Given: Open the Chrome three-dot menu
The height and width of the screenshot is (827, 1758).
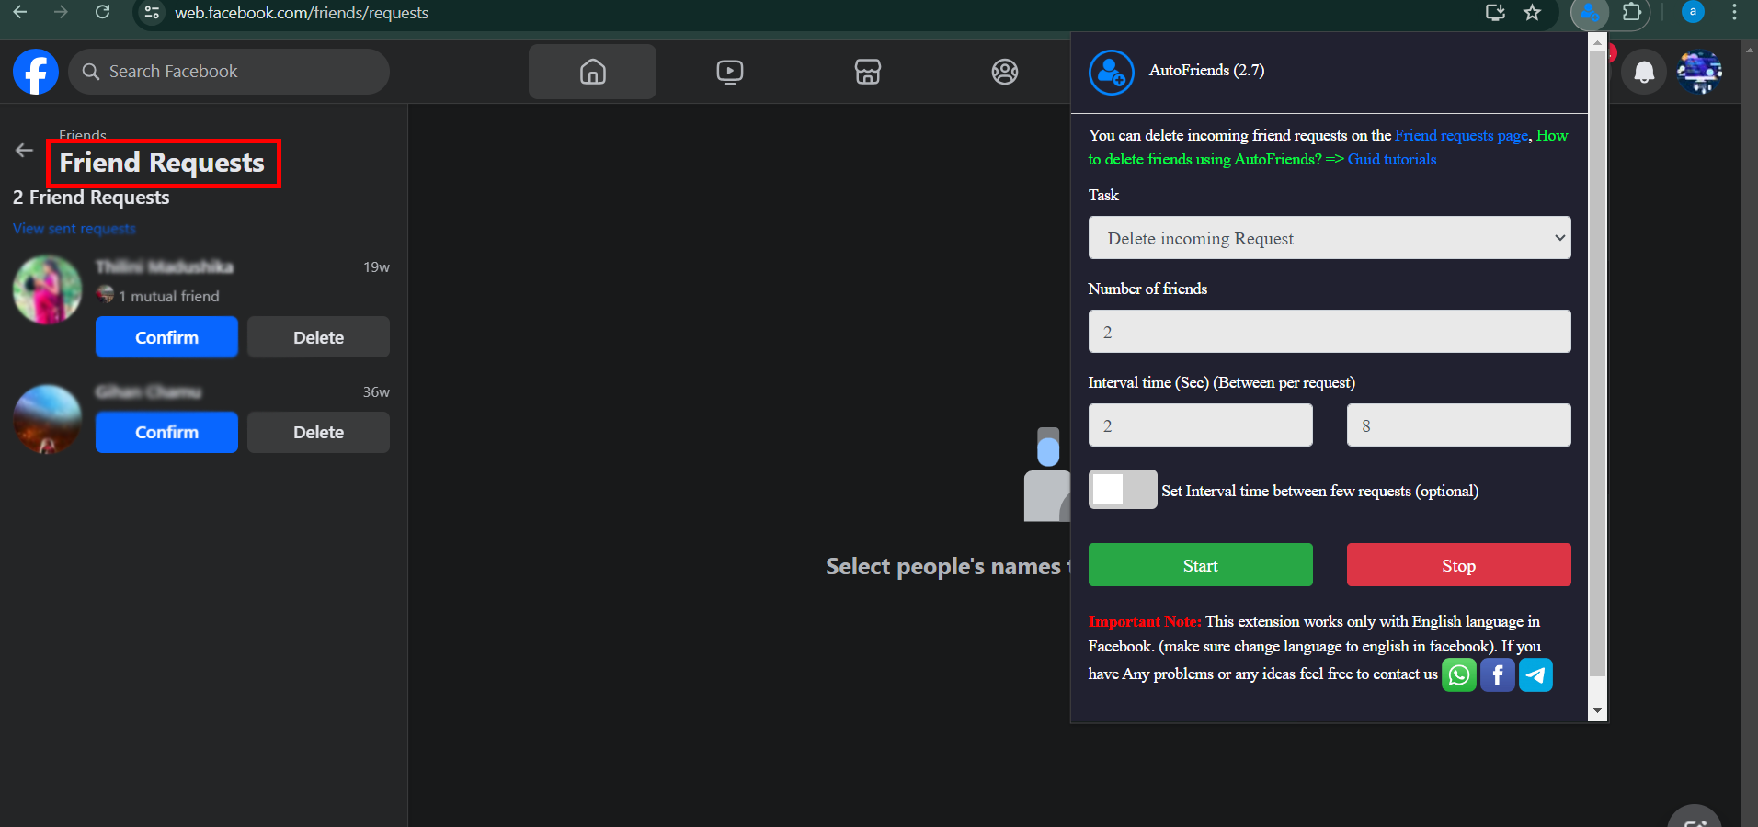Looking at the screenshot, I should (1734, 13).
